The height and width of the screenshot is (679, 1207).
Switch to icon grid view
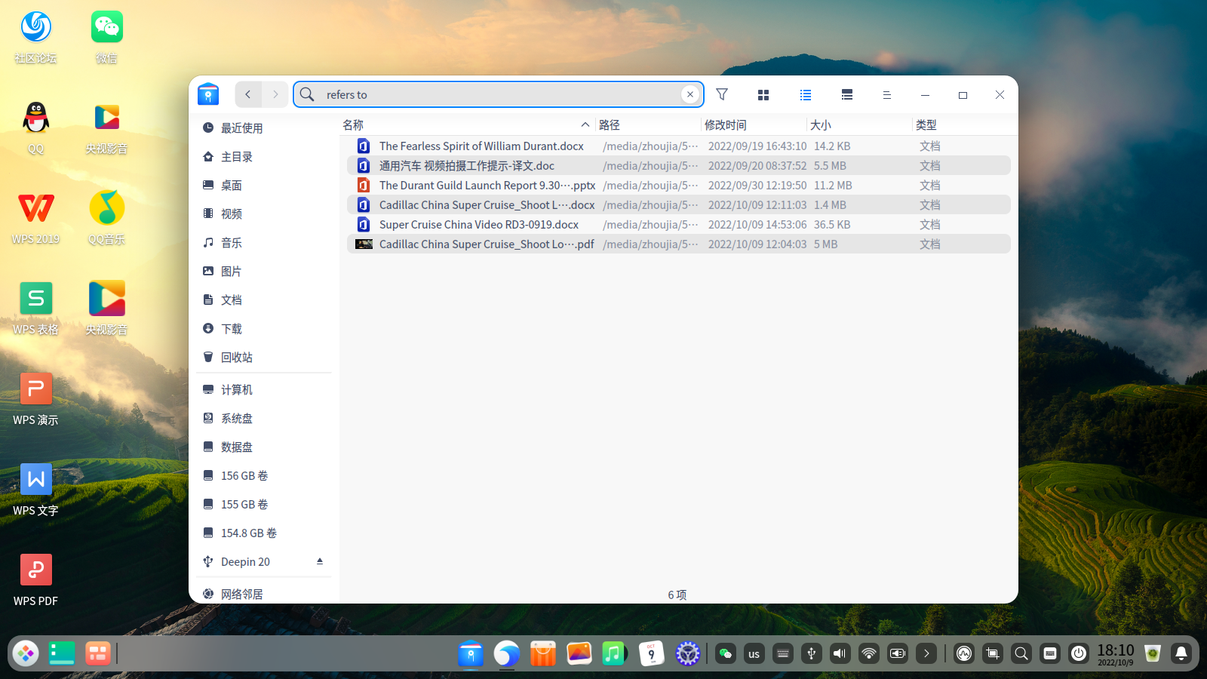[763, 95]
